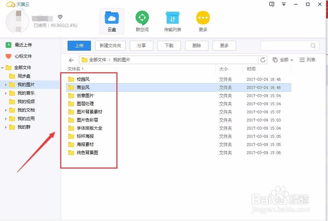The width and height of the screenshot is (328, 221).
Task: Navigate back using the left arrow
Action: pyautogui.click(x=71, y=60)
